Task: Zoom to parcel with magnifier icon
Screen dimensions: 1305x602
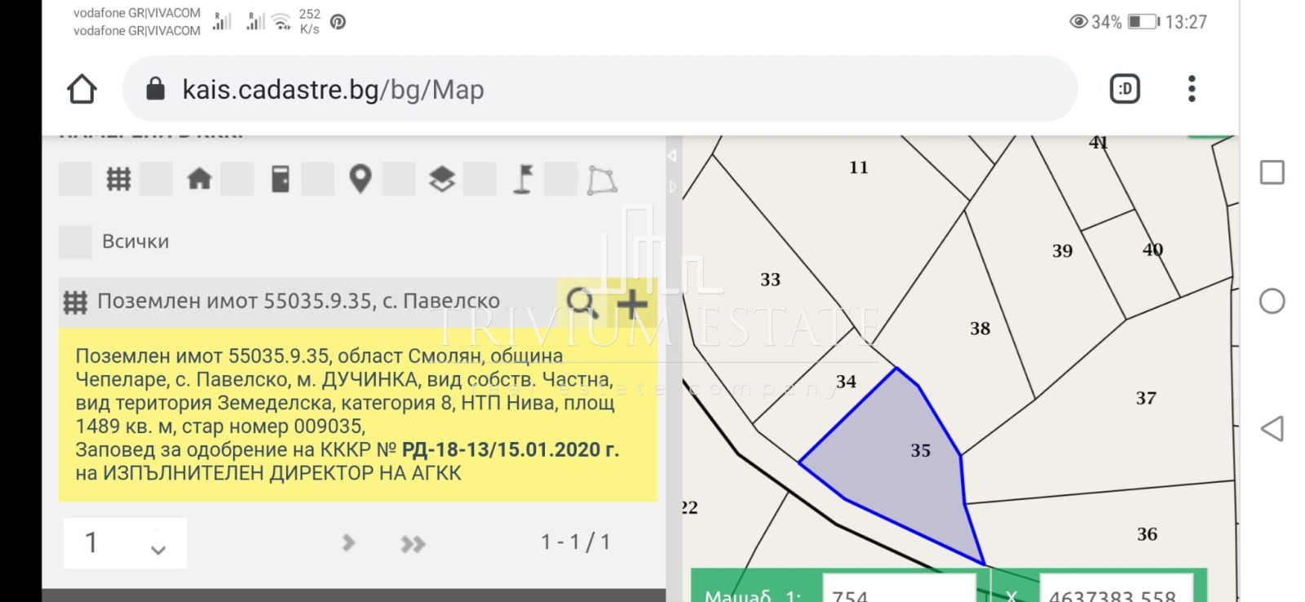Action: [x=582, y=303]
